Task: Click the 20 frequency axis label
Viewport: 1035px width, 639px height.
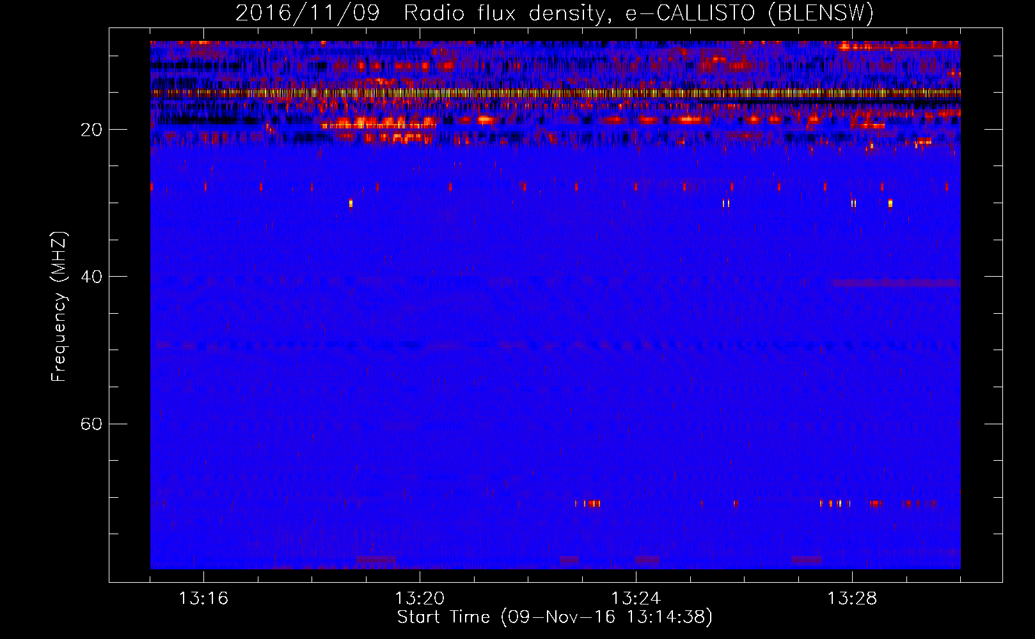Action: (x=91, y=130)
